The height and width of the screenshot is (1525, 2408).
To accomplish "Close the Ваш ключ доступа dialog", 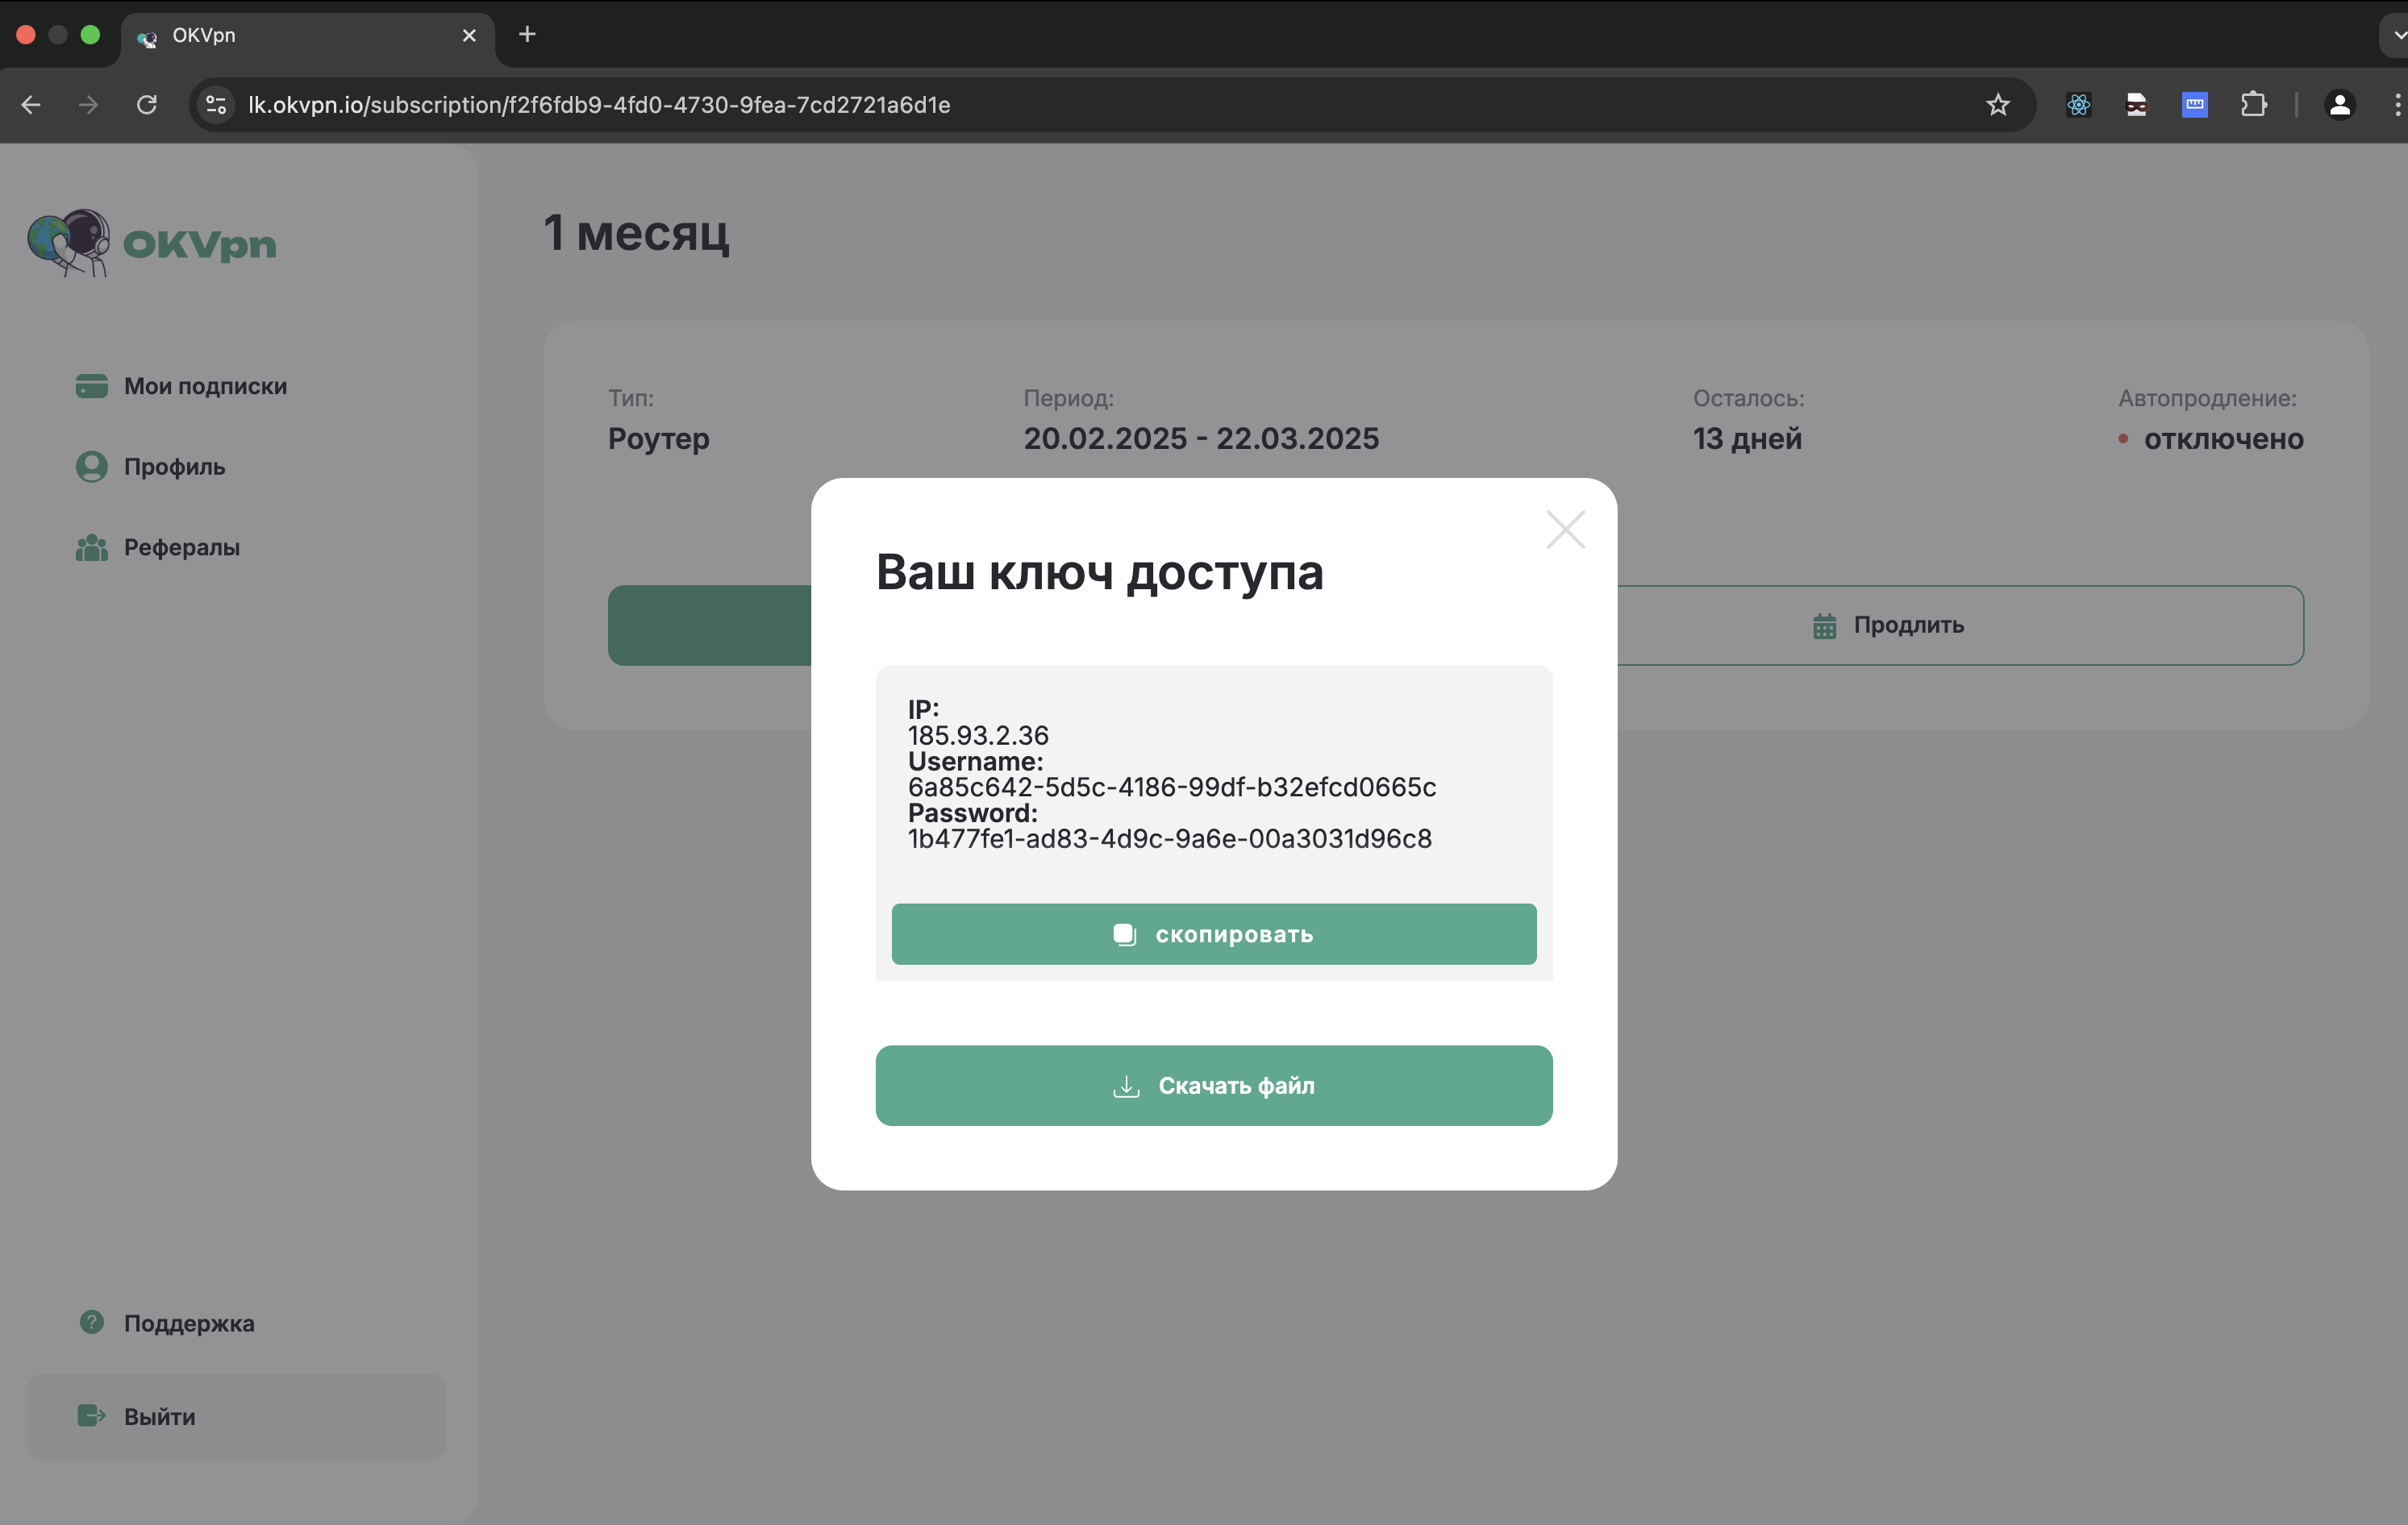I will pyautogui.click(x=1565, y=530).
